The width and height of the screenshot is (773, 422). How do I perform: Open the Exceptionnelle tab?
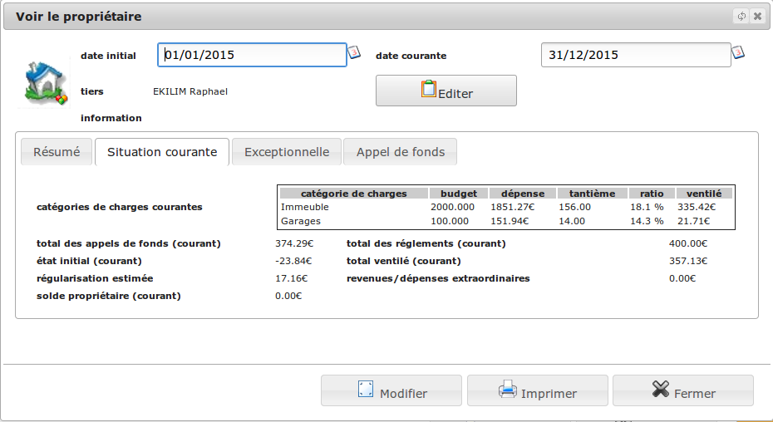(287, 152)
